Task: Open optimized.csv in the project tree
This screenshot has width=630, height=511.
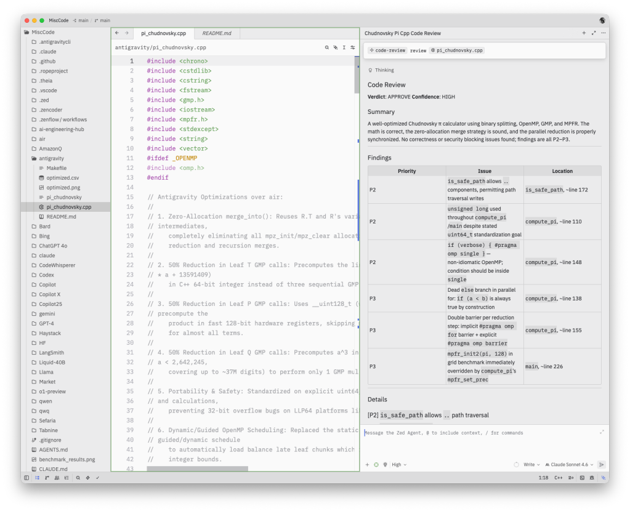Action: click(x=62, y=177)
